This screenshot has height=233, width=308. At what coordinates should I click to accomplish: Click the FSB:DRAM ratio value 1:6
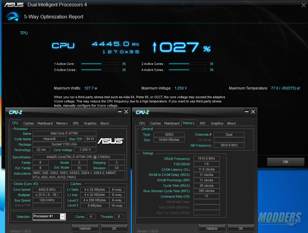pos(207,164)
